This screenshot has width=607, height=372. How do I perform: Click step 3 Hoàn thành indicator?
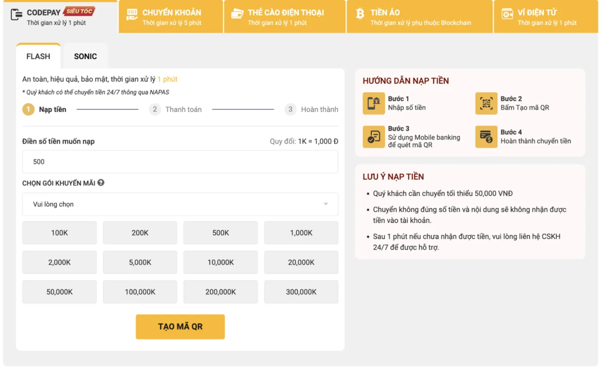(311, 109)
